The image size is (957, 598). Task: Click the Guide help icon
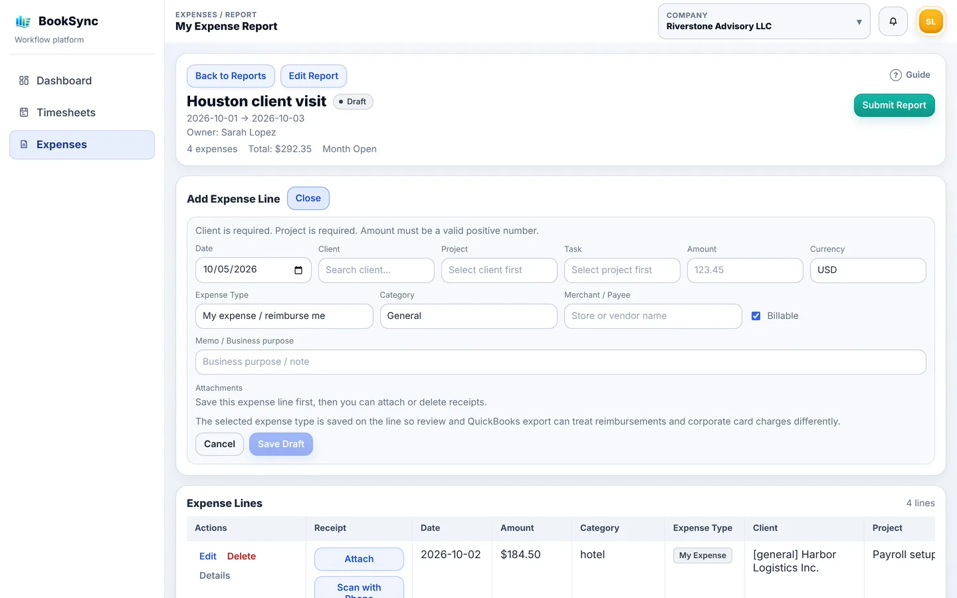(x=895, y=75)
